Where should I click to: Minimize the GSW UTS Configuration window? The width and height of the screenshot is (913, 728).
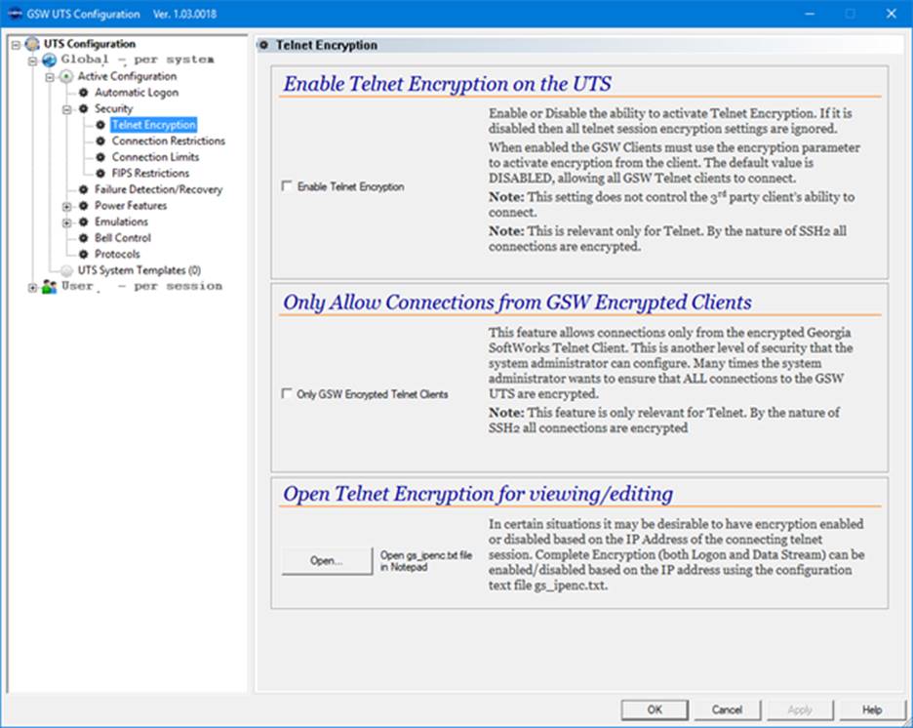click(810, 14)
